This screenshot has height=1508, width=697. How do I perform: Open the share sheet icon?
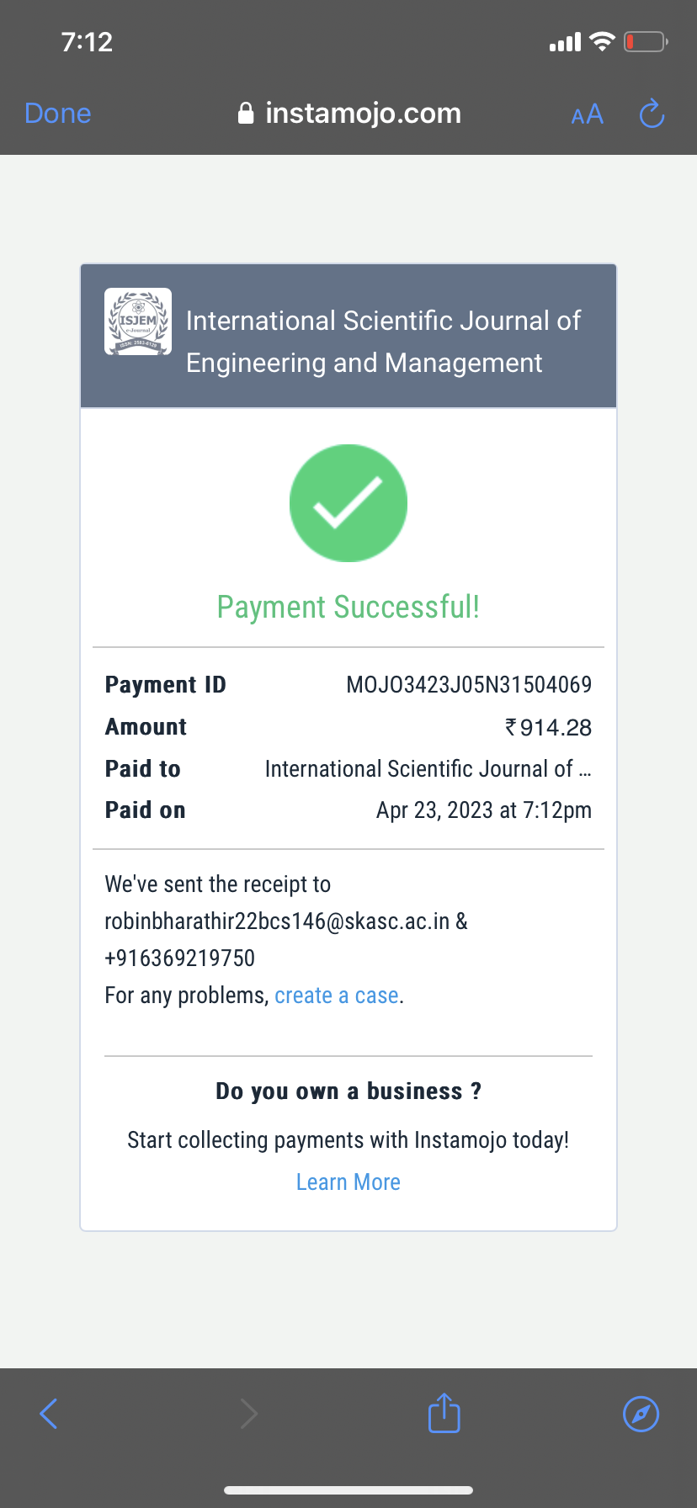tap(444, 1413)
